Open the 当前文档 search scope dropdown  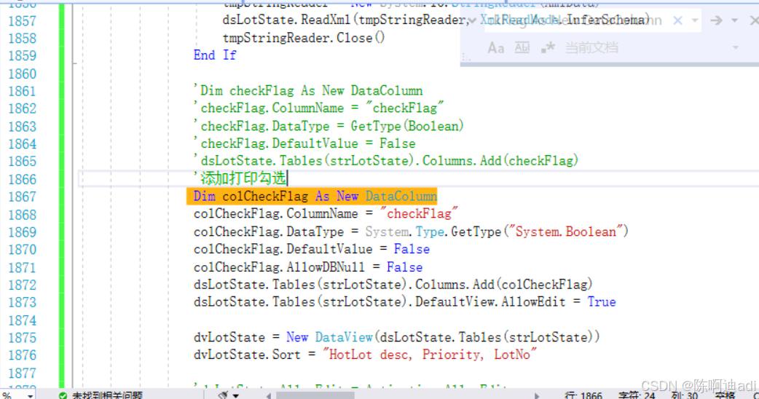(x=736, y=48)
